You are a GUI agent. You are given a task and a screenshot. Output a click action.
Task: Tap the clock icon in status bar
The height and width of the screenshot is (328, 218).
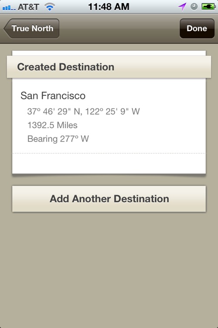pyautogui.click(x=194, y=7)
